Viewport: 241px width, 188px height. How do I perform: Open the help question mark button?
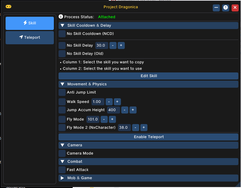coord(225,8)
